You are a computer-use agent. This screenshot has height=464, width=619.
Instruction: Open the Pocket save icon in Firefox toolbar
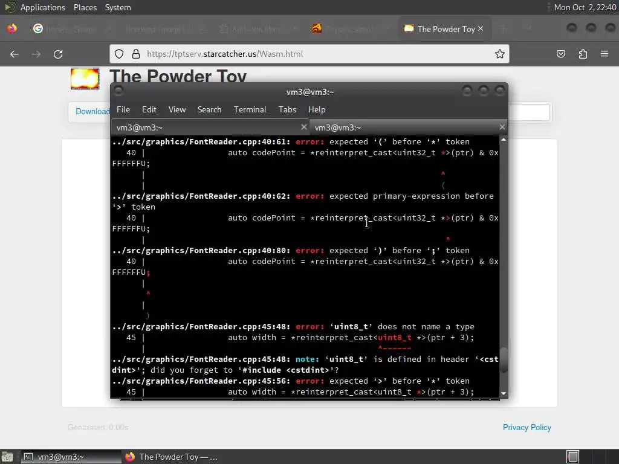[x=561, y=54]
